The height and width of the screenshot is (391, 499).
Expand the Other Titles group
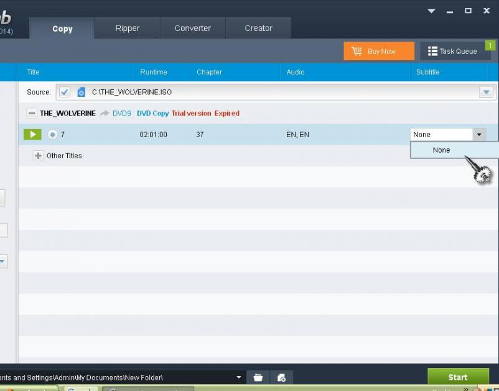pyautogui.click(x=38, y=156)
